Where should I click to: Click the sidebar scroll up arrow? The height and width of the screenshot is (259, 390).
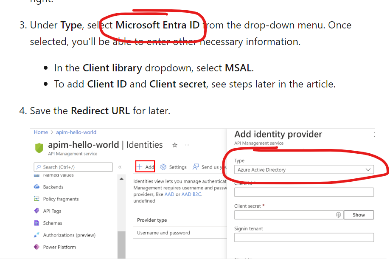coord(121,179)
